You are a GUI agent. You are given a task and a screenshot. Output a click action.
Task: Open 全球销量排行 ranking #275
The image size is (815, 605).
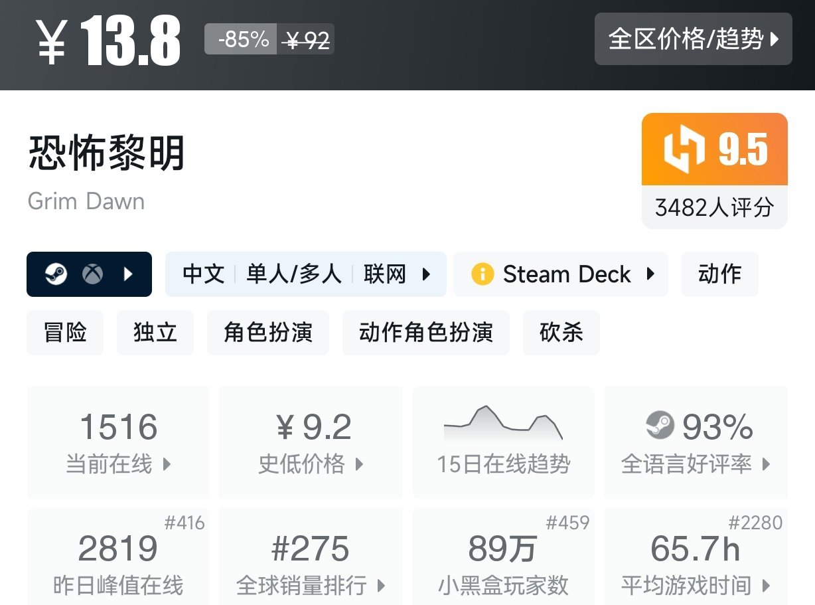[311, 563]
